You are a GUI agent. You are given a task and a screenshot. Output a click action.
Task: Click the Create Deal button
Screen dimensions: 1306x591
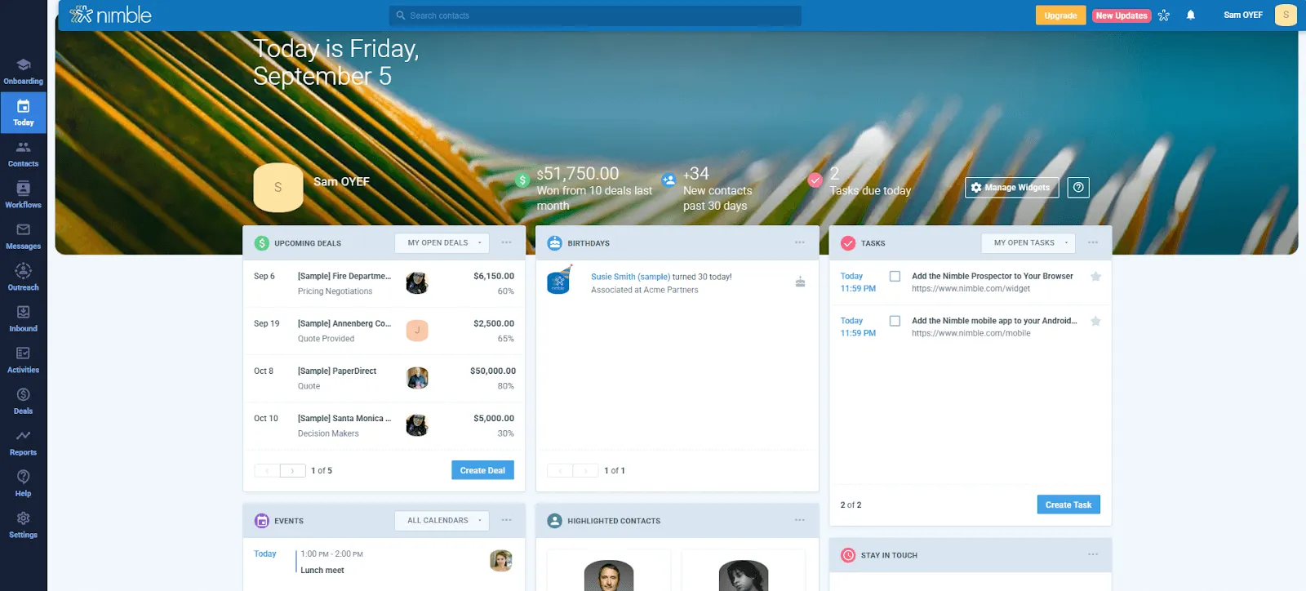point(482,470)
